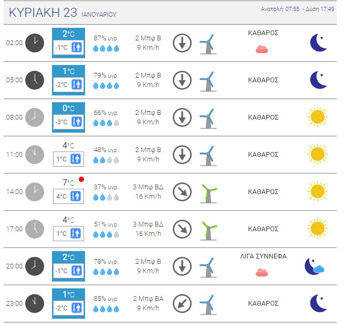Click the north wind arrow at 11:00
345x324 pixels.
(x=182, y=154)
